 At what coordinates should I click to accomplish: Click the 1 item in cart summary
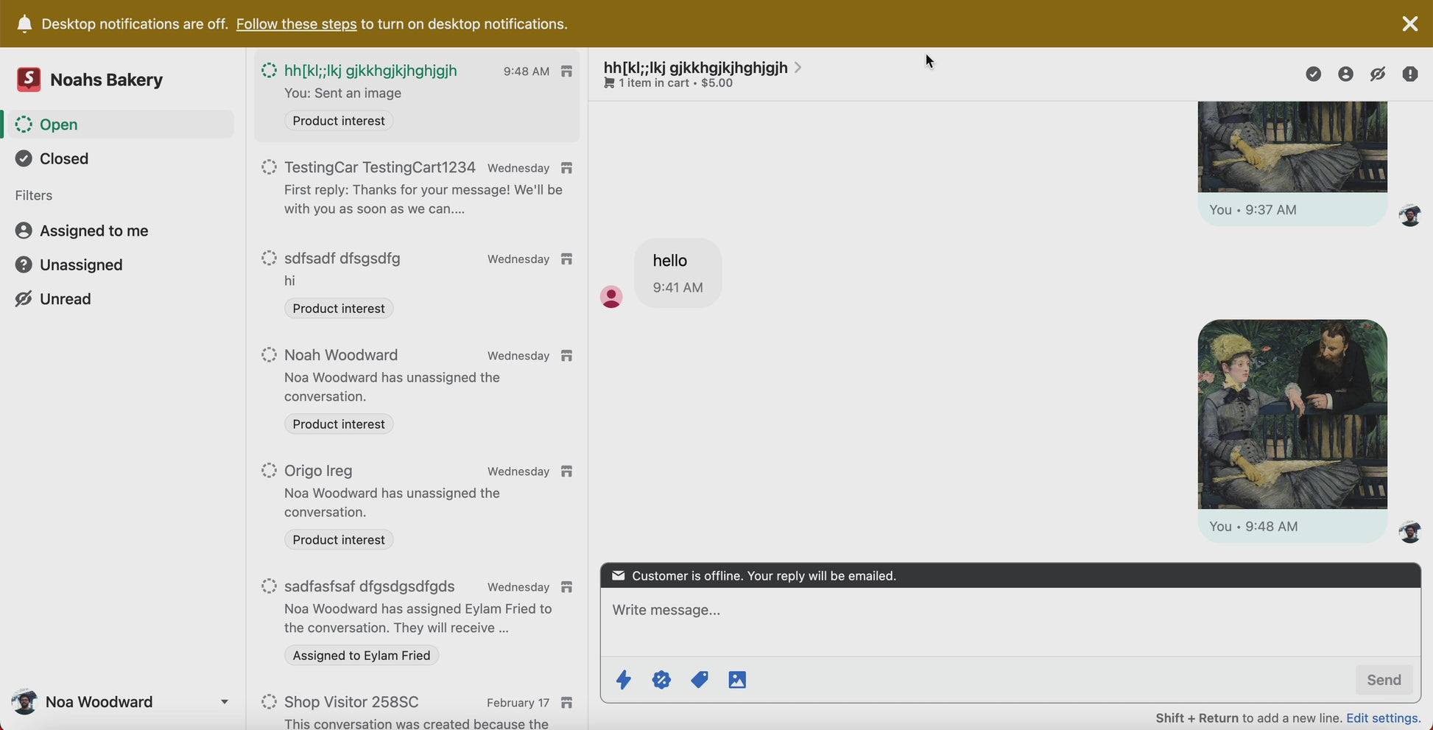(x=669, y=83)
